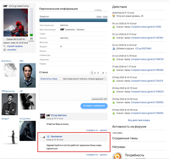Click 'отправить лс' under the Geomancer post
The height and width of the screenshot is (159, 169).
[92, 155]
